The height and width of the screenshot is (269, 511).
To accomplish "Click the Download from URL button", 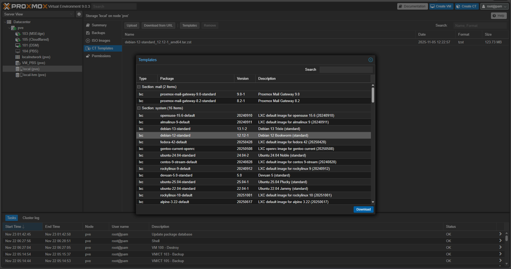I will tap(158, 26).
